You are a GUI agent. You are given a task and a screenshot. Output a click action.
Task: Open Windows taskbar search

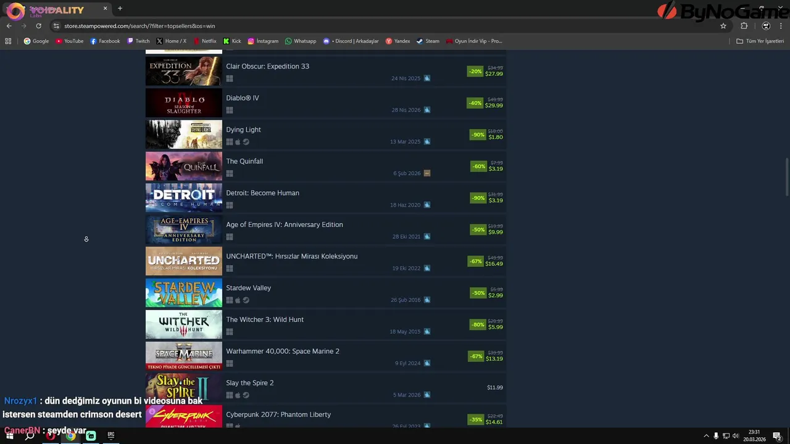point(29,436)
